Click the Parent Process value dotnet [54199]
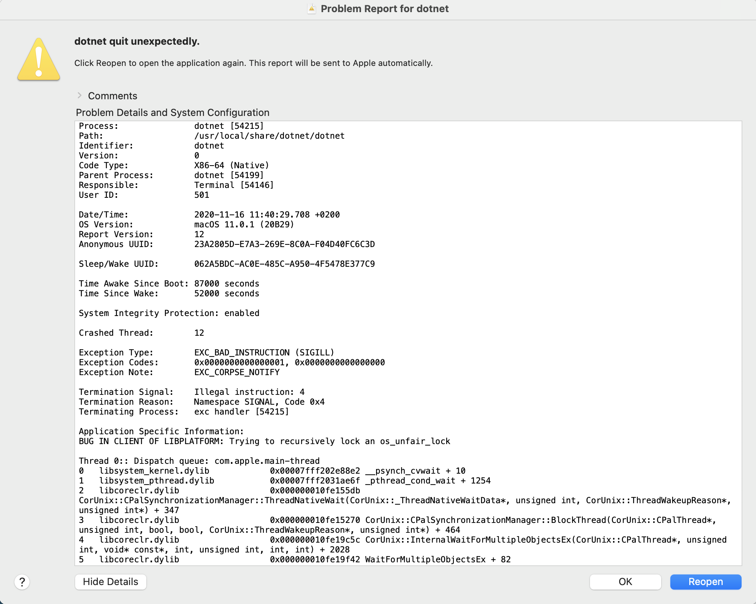756x604 pixels. [x=229, y=175]
